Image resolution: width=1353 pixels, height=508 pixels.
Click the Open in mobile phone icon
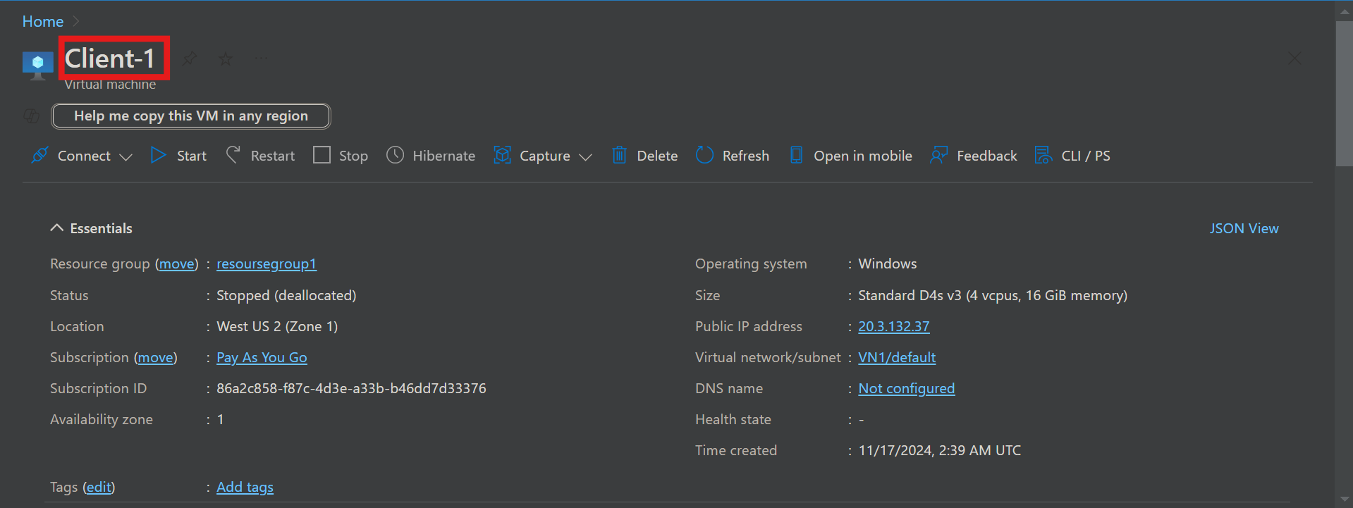[796, 155]
